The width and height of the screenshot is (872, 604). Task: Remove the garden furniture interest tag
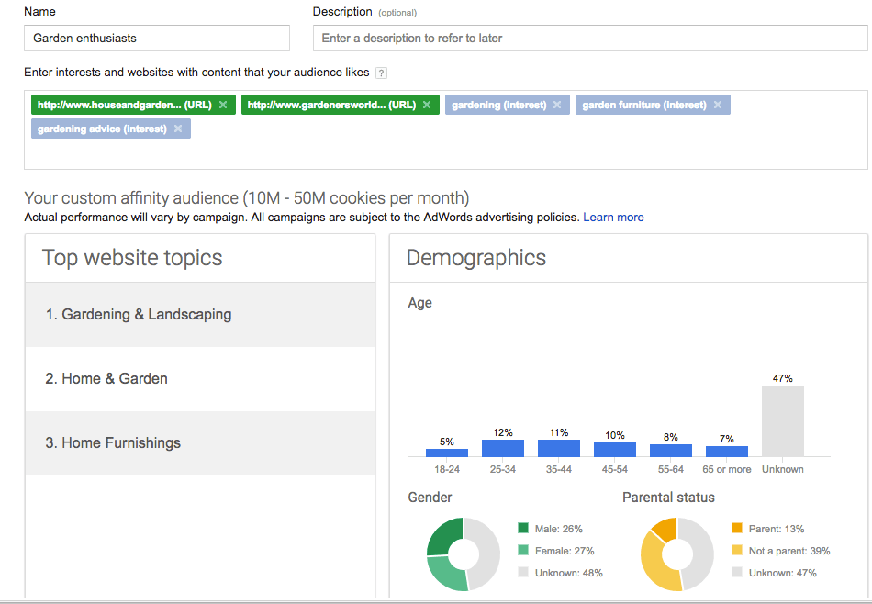coord(717,104)
